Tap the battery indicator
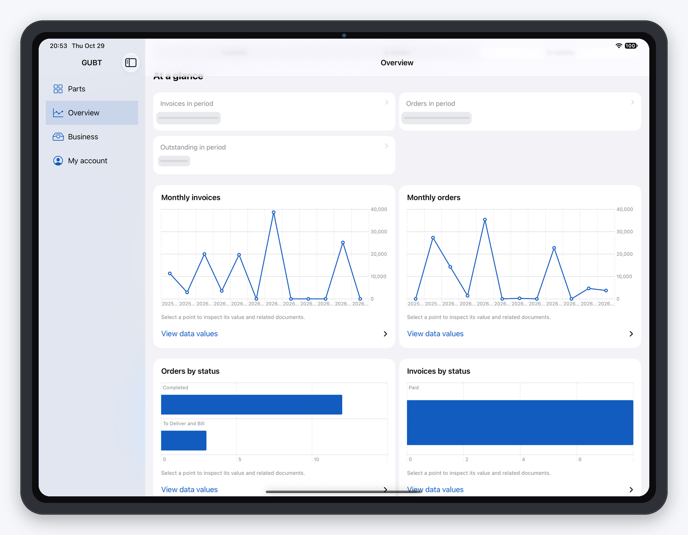Screen dimensions: 688x535 point(631,46)
